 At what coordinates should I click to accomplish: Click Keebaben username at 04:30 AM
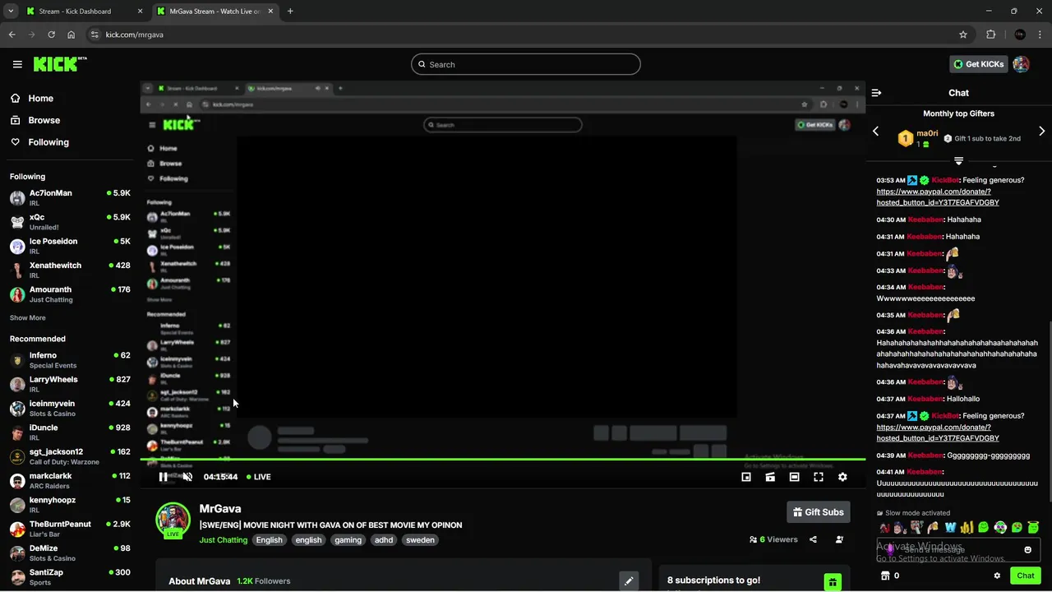coord(925,220)
